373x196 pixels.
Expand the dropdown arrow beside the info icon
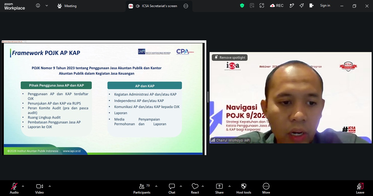(x=47, y=5)
